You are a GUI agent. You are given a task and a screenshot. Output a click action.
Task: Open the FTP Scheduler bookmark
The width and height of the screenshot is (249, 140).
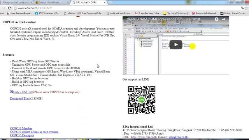click(47, 13)
